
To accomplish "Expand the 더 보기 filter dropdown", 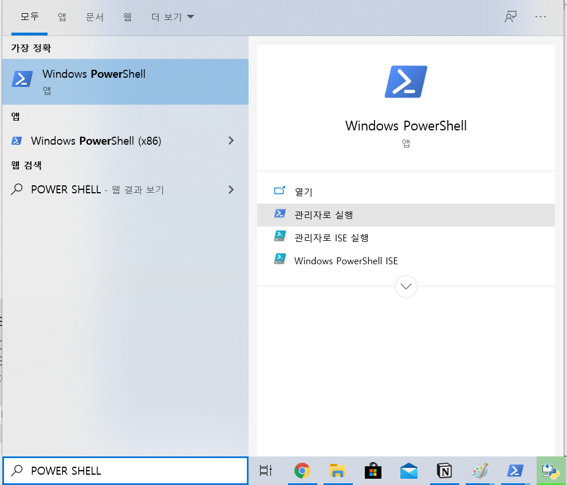I will click(172, 17).
